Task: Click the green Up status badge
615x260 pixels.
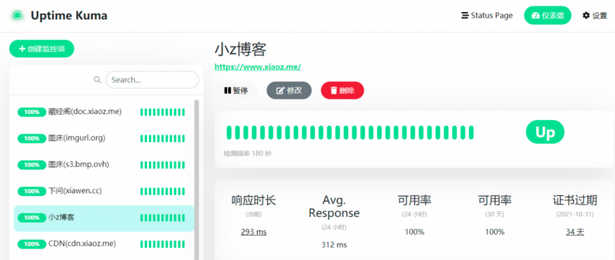Action: coord(545,132)
